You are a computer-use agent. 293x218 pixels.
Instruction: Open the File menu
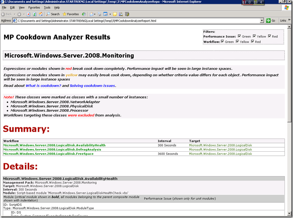(4, 8)
